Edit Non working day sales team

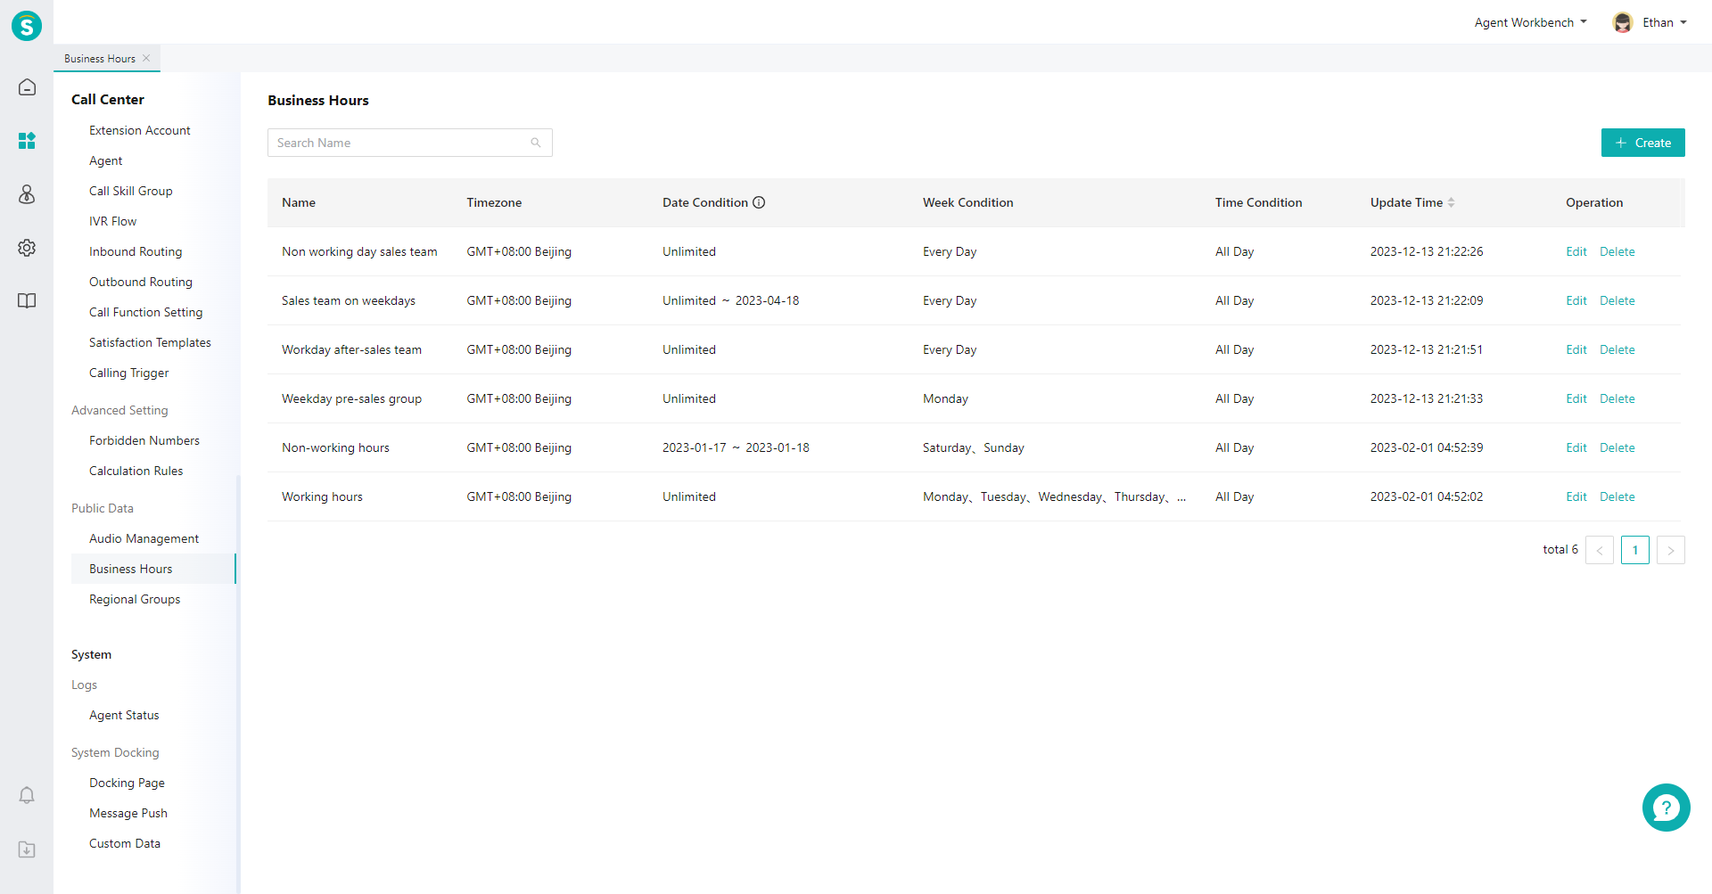[1576, 251]
